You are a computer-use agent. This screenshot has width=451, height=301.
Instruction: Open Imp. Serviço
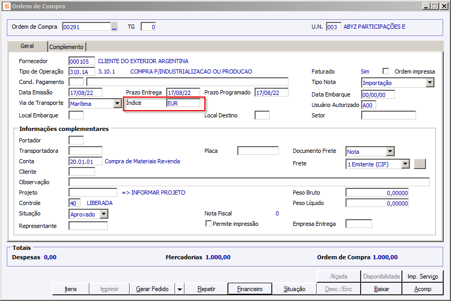point(422,276)
